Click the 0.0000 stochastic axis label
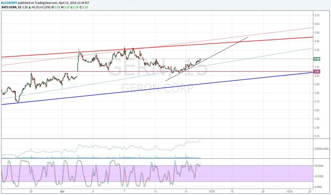The height and width of the screenshot is (195, 331). pyautogui.click(x=318, y=187)
